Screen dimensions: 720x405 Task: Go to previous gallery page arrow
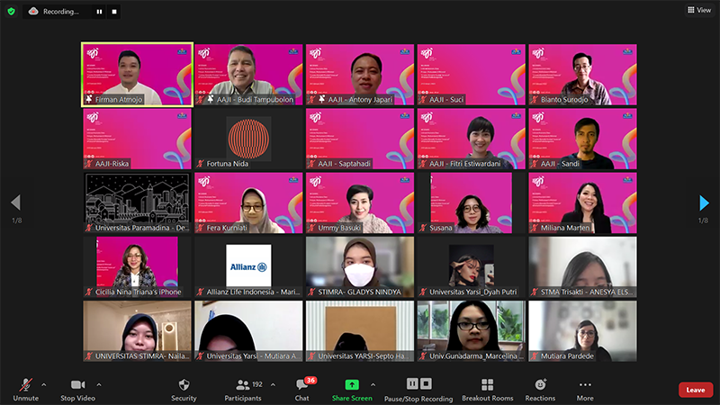pyautogui.click(x=16, y=202)
